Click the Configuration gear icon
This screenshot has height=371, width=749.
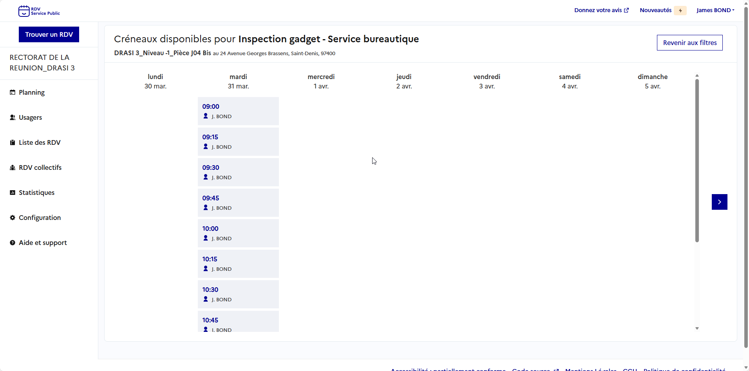(x=13, y=218)
